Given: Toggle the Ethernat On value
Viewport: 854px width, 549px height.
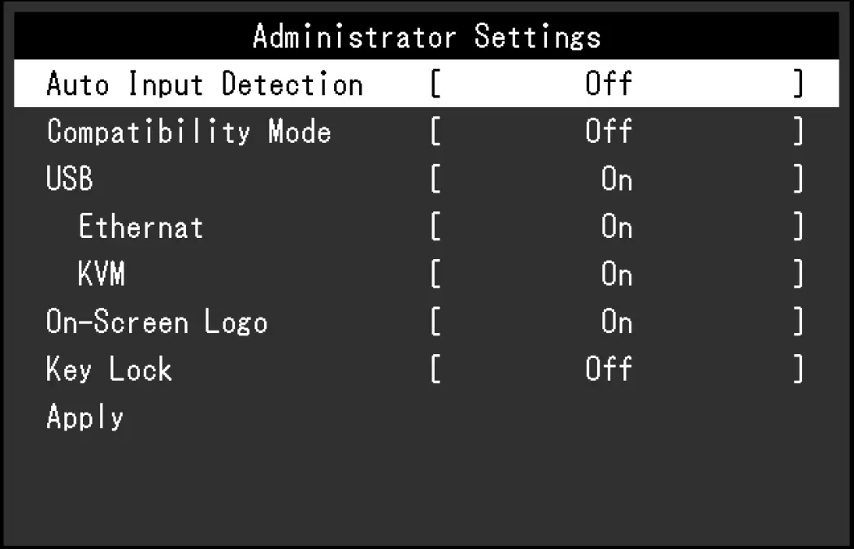Looking at the screenshot, I should pyautogui.click(x=616, y=227).
